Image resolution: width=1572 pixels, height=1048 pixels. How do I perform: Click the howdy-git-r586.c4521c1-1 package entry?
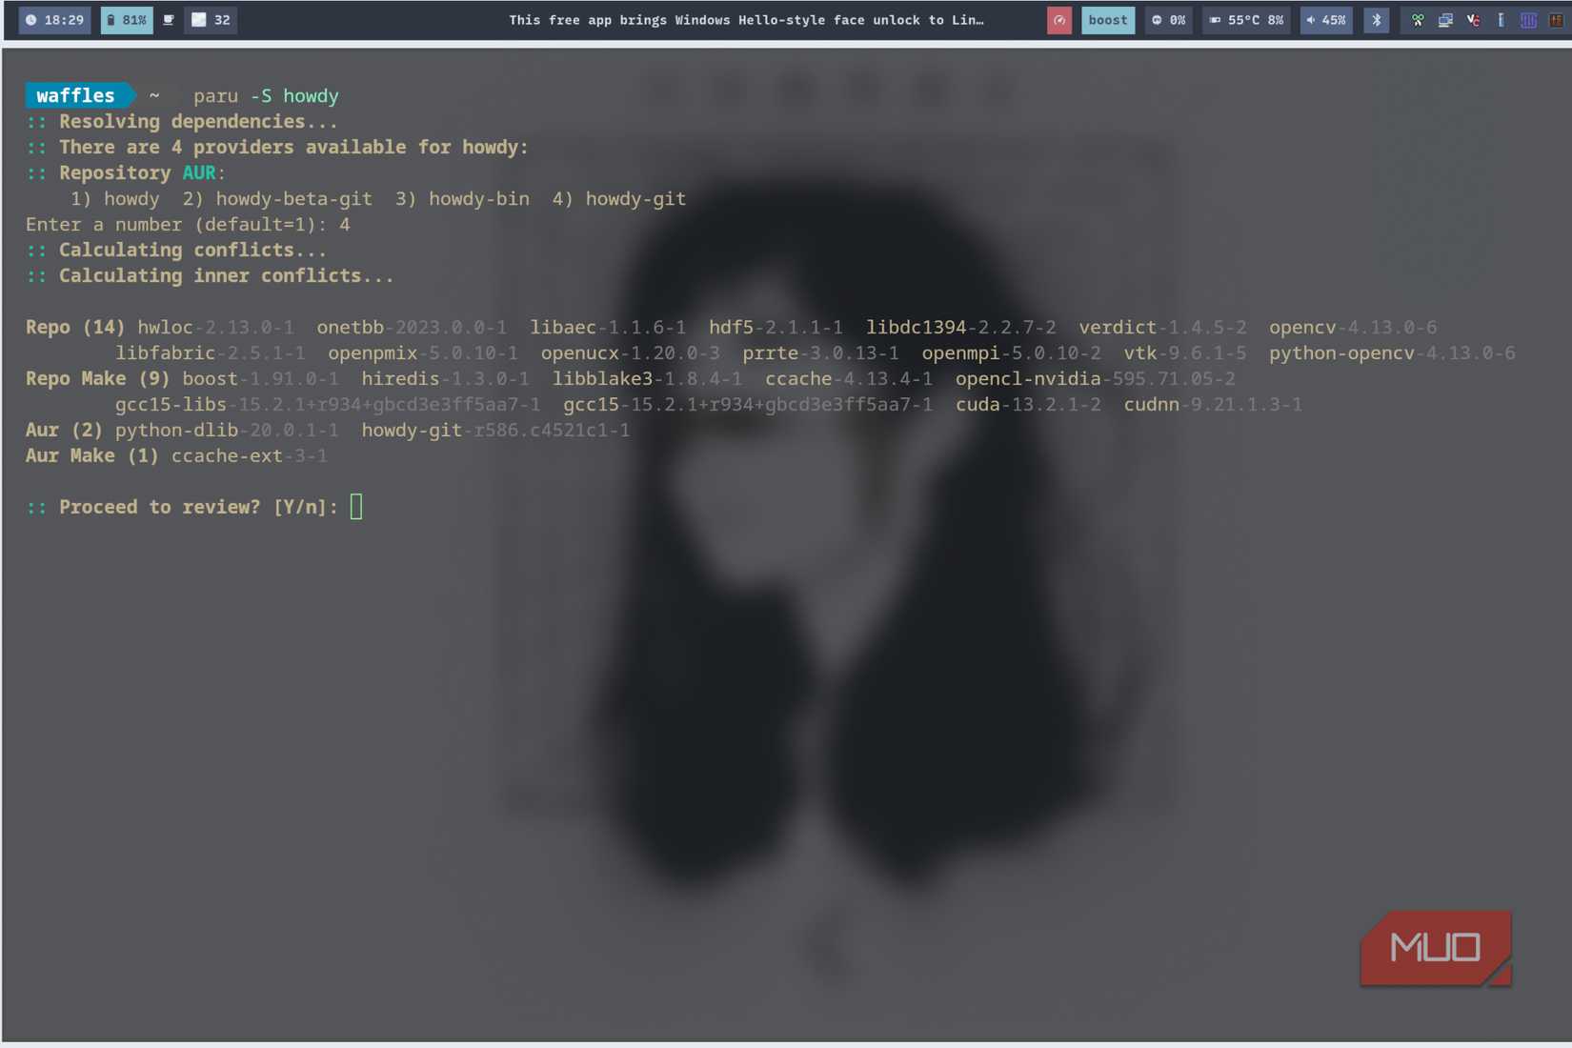click(x=495, y=431)
